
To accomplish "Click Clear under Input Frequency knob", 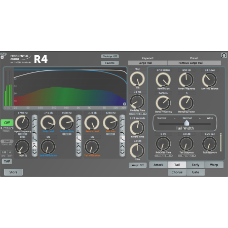I will point(23,134).
